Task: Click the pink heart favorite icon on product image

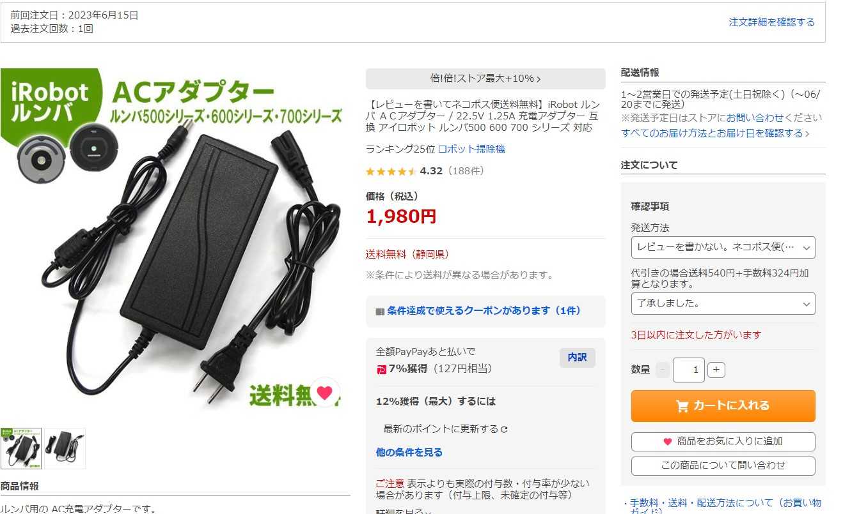Action: pyautogui.click(x=325, y=393)
